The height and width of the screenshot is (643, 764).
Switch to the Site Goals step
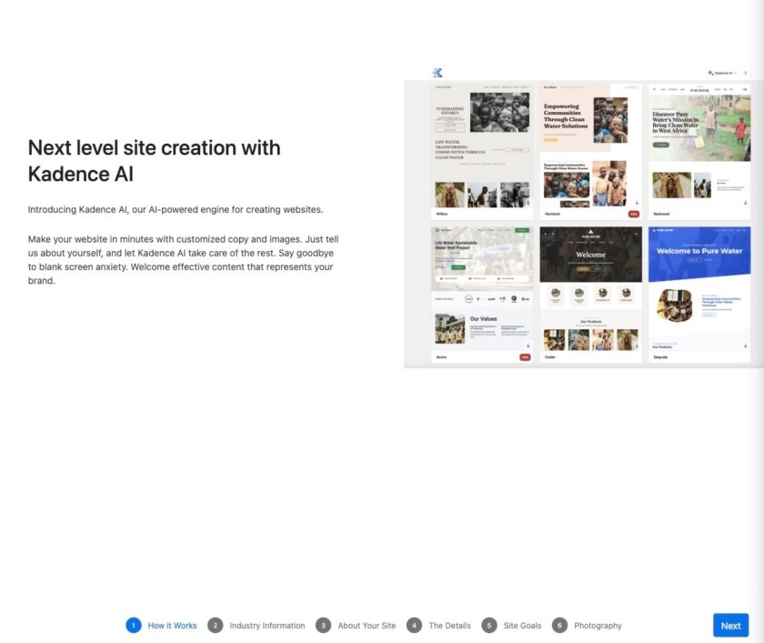[522, 626]
